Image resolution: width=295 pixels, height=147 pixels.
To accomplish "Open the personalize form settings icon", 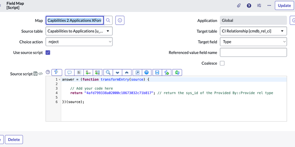I will click(259, 6).
